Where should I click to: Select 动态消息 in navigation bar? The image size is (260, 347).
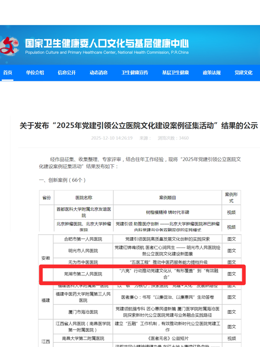pos(99,73)
